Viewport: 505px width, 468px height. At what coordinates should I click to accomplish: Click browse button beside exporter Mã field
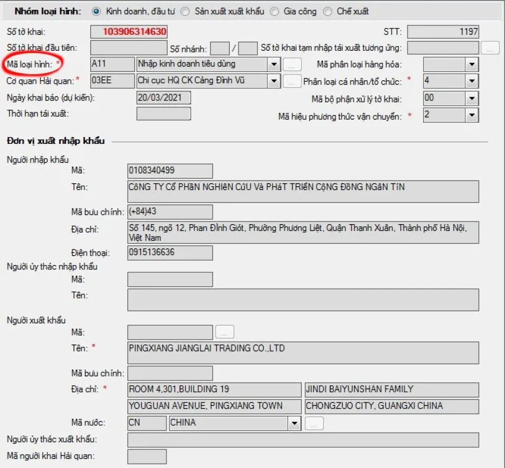[224, 333]
